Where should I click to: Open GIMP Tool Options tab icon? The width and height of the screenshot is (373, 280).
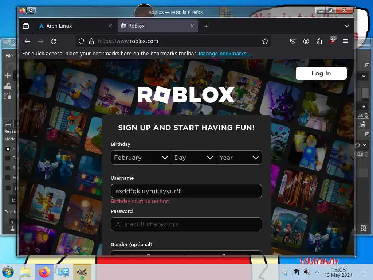pos(8,123)
